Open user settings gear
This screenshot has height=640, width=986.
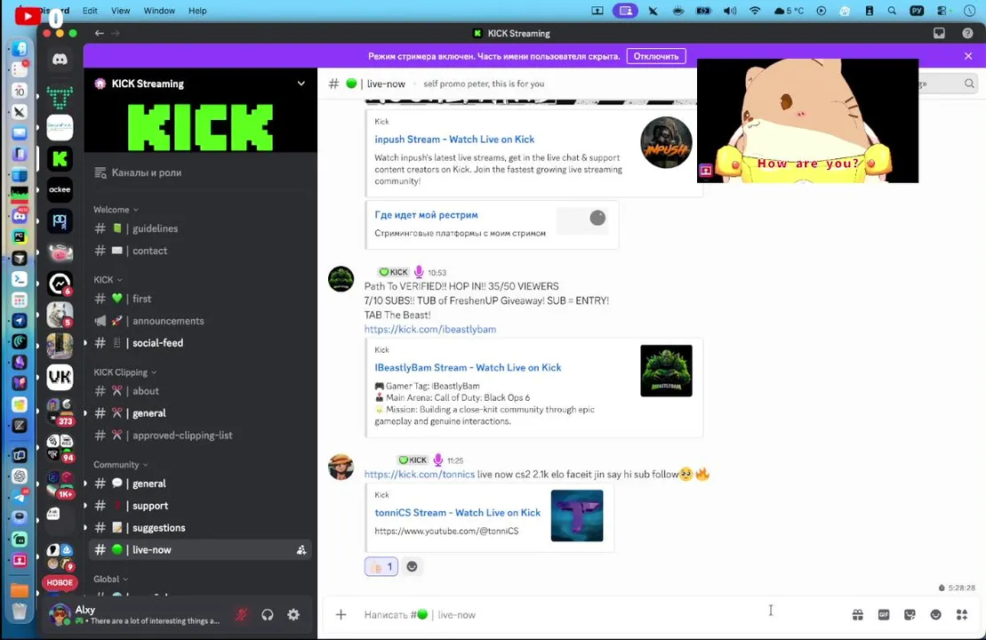pyautogui.click(x=293, y=615)
